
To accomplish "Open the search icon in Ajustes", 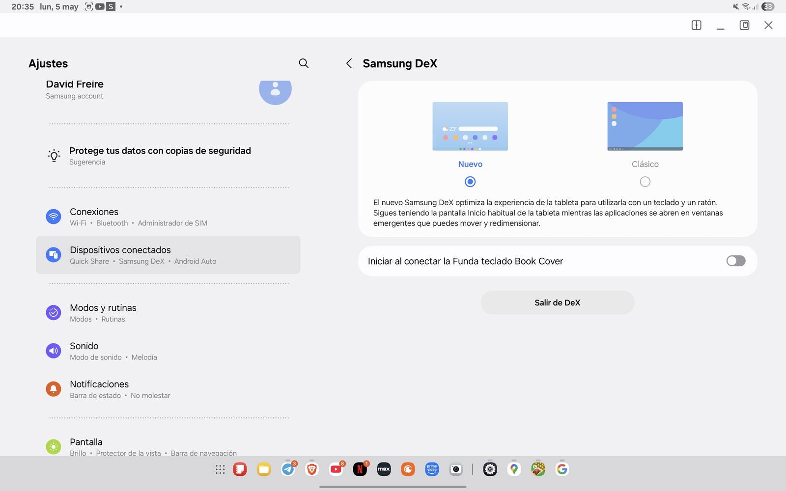I will coord(304,63).
